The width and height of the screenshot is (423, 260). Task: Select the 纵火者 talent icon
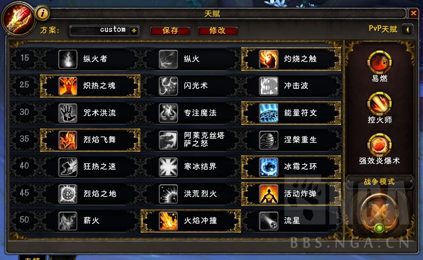(68, 59)
